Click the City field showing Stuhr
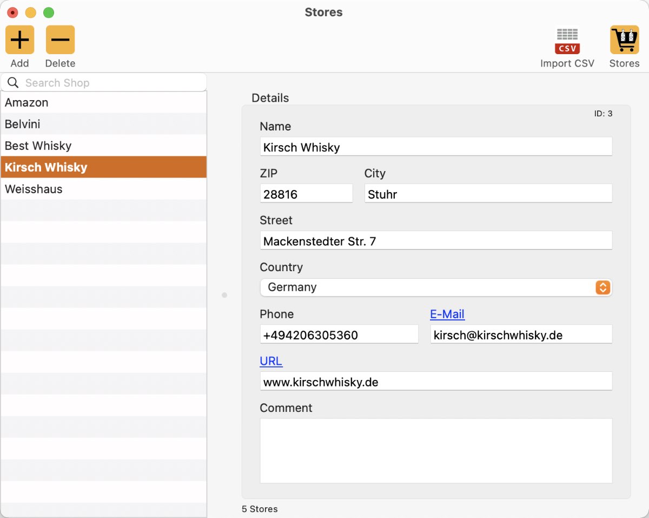 488,194
